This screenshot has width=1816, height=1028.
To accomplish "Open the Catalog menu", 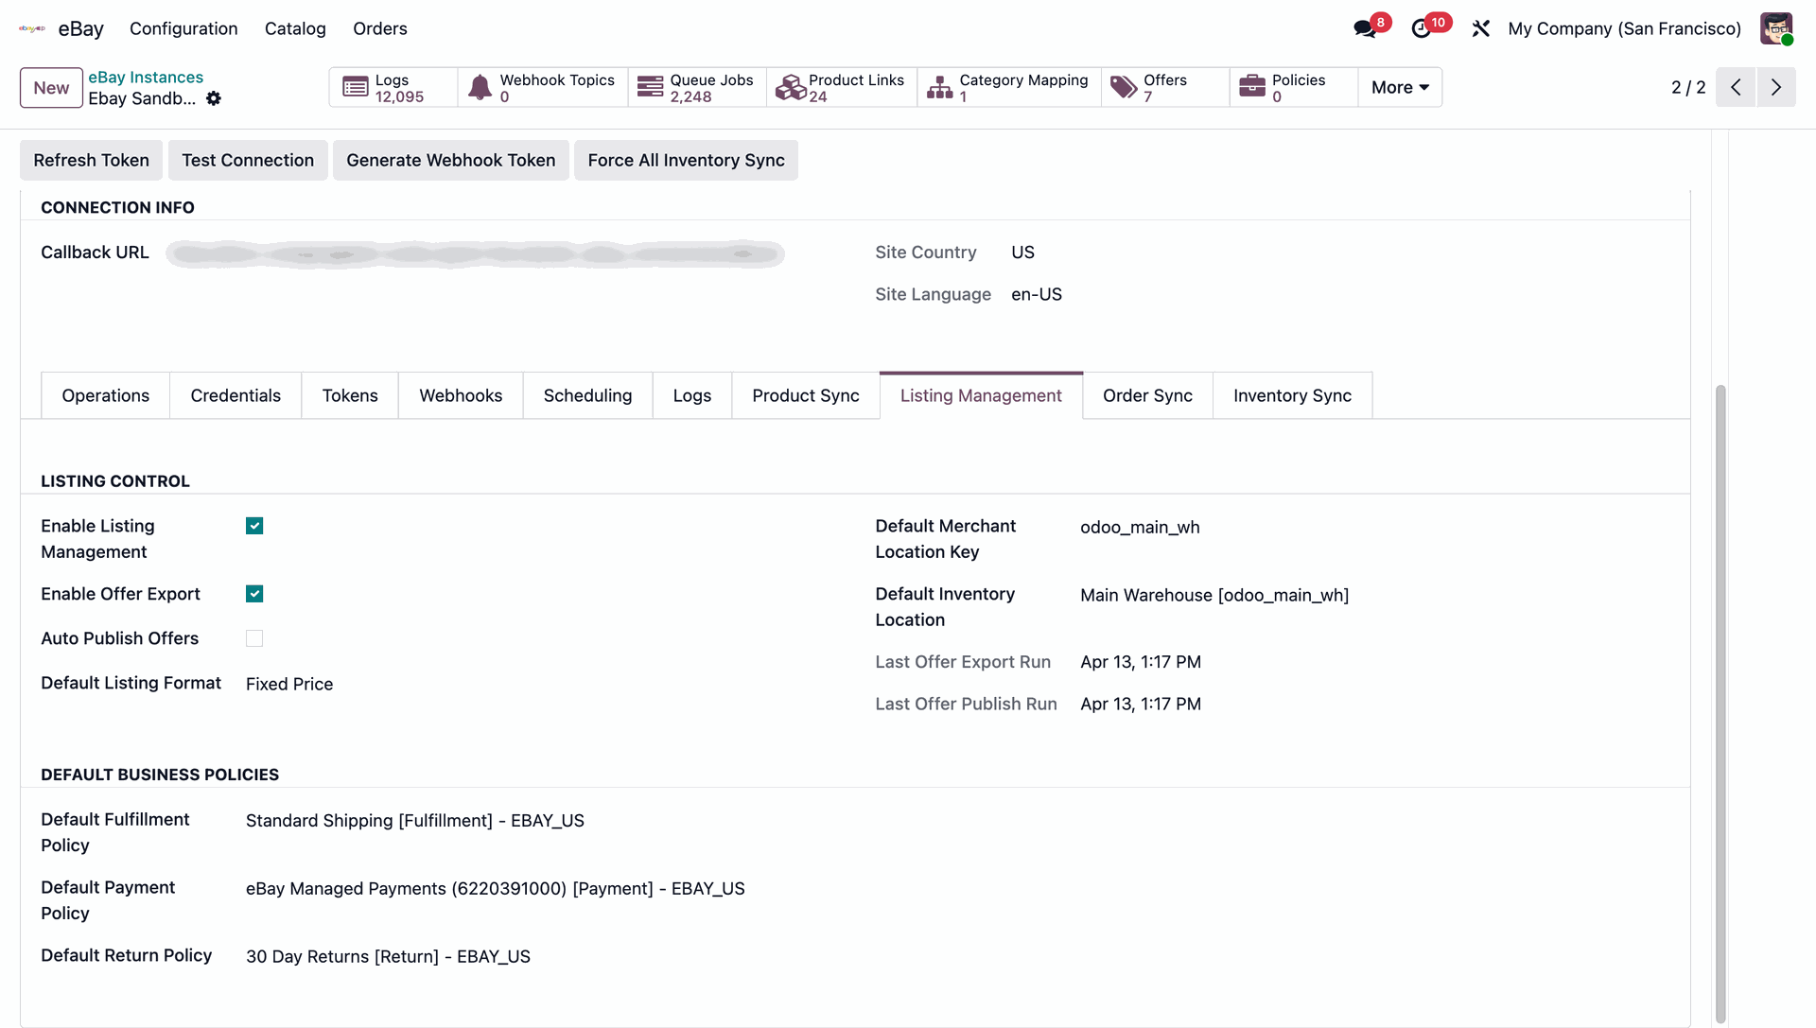I will pyautogui.click(x=295, y=28).
